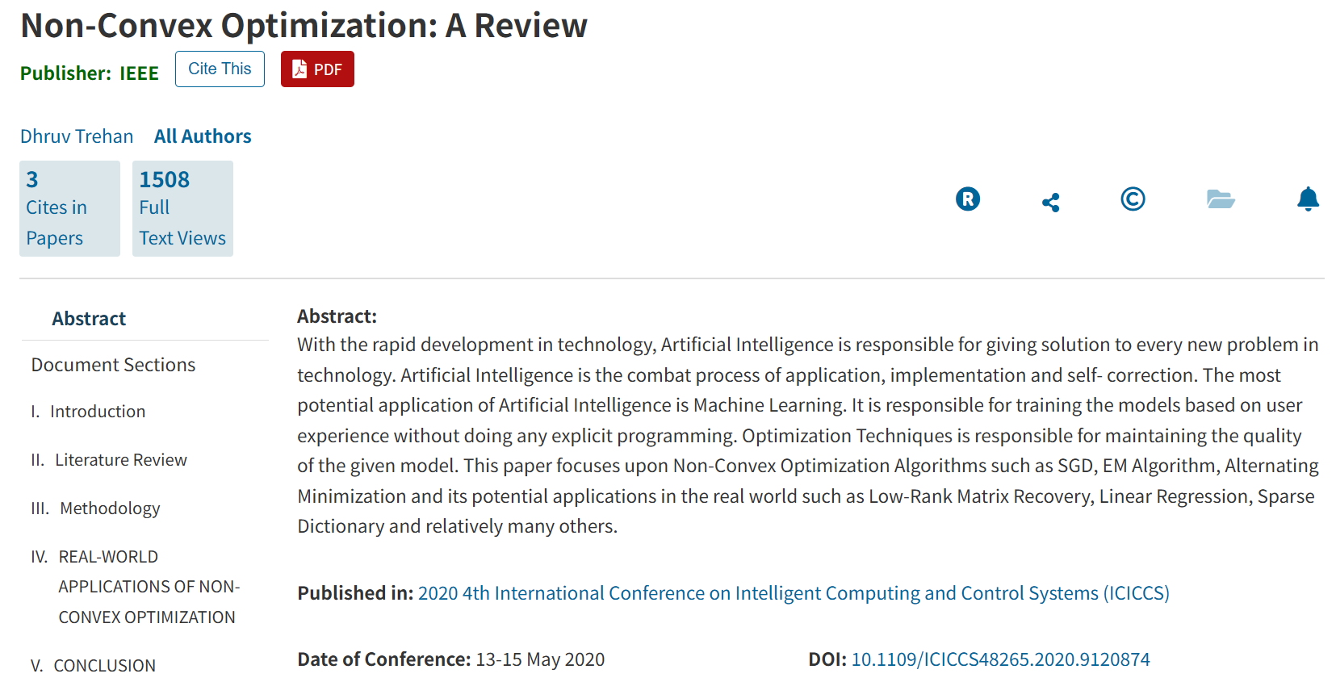Open Real-World Applications of Non-Convex Optimization section
This screenshot has height=682, width=1336.
click(136, 587)
